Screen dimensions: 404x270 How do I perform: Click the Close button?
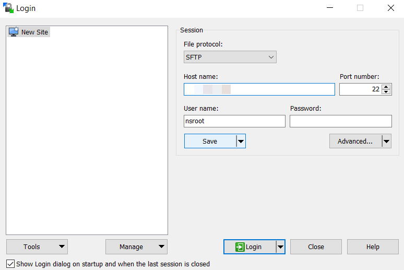coord(316,247)
